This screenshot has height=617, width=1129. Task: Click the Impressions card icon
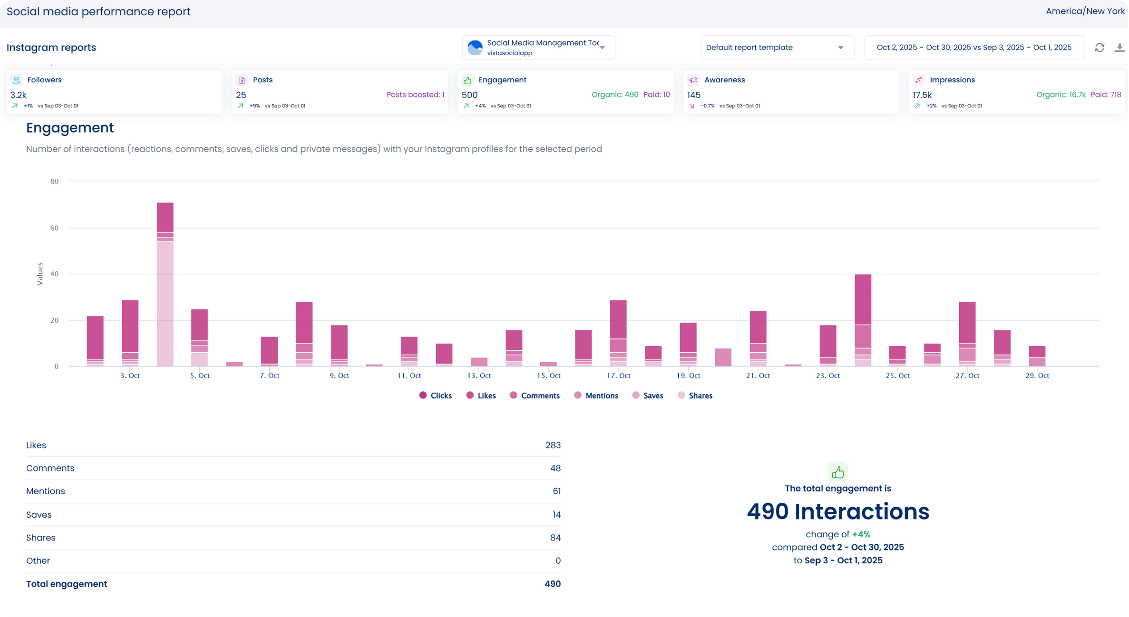point(919,80)
